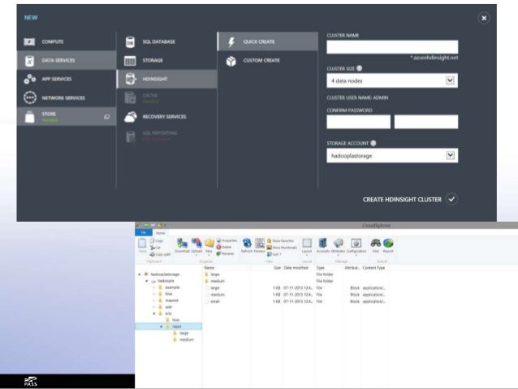
Task: Click the first password field
Action: point(358,122)
